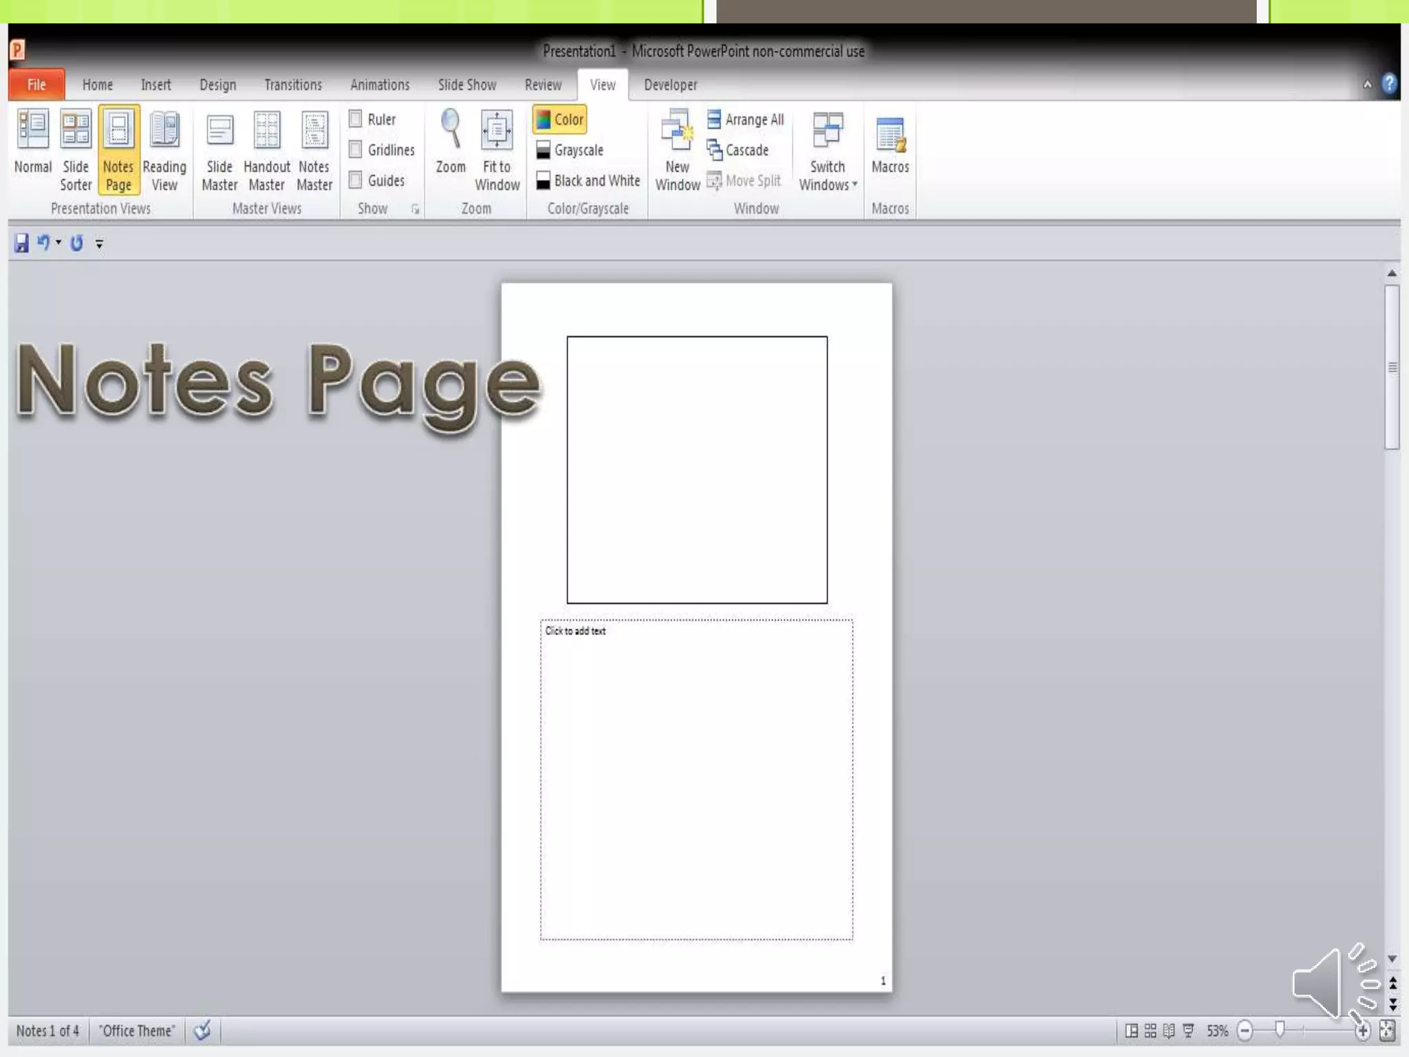Check the Guides checkbox
This screenshot has height=1057, width=1409.
[x=356, y=180]
